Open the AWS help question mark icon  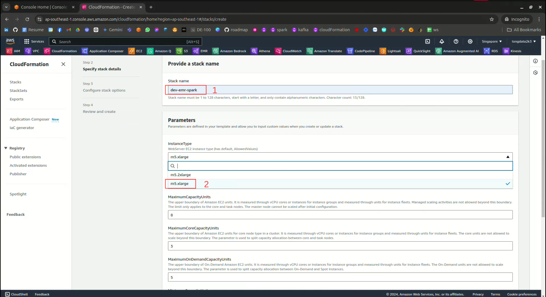tap(456, 41)
